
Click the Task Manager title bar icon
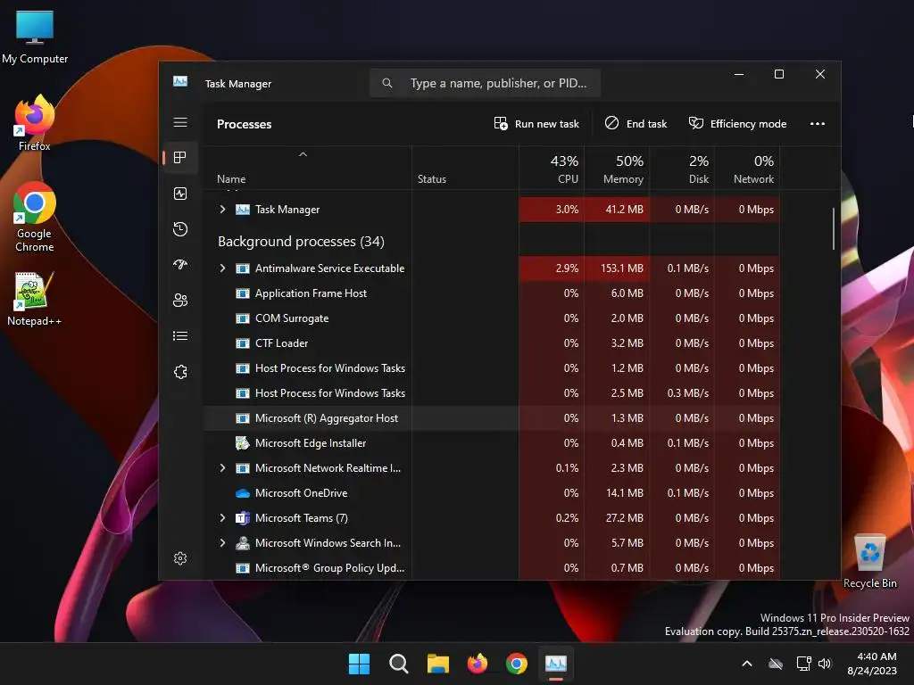pos(180,81)
